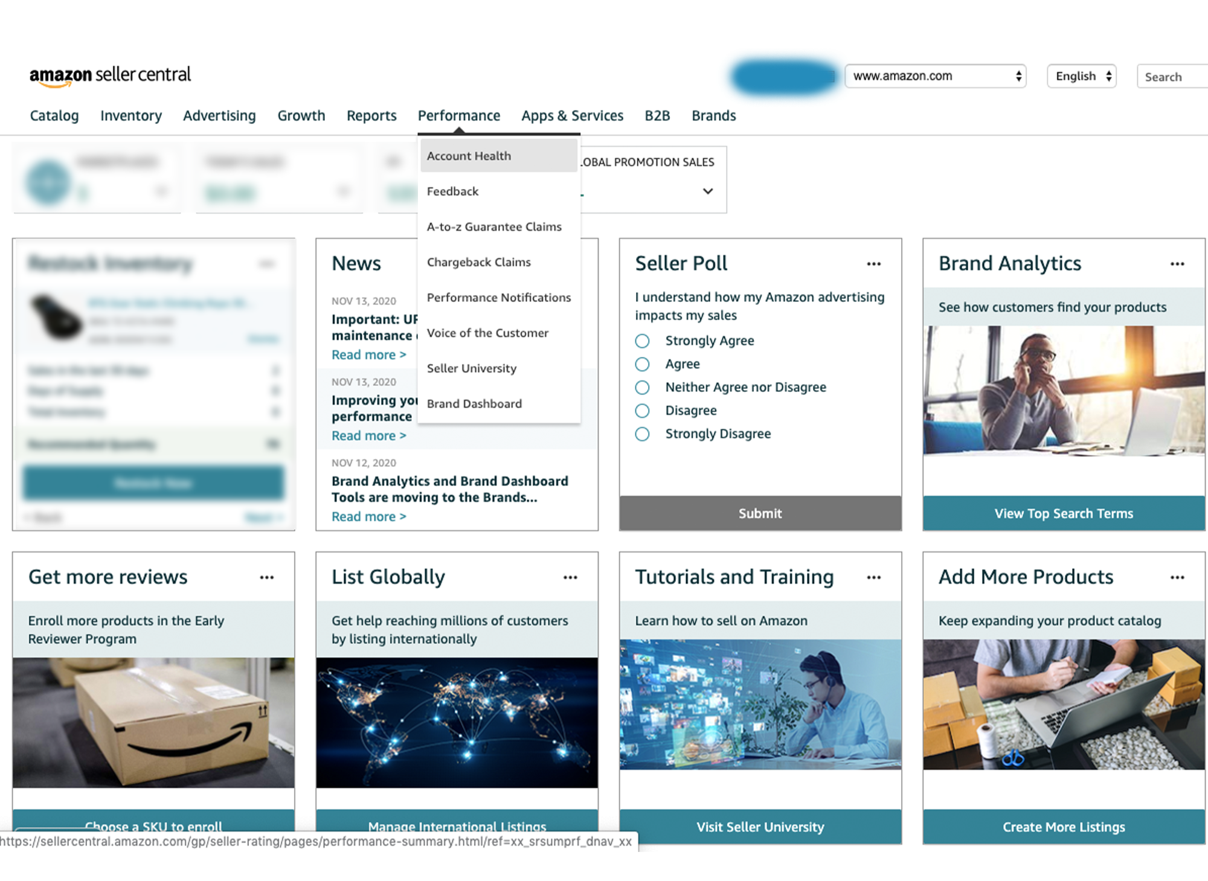Open Tutorials and Training card options
The image size is (1208, 881).
(873, 577)
